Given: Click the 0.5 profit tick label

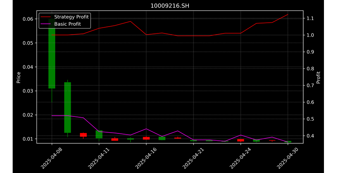Looking at the screenshot, I should click(x=310, y=119).
